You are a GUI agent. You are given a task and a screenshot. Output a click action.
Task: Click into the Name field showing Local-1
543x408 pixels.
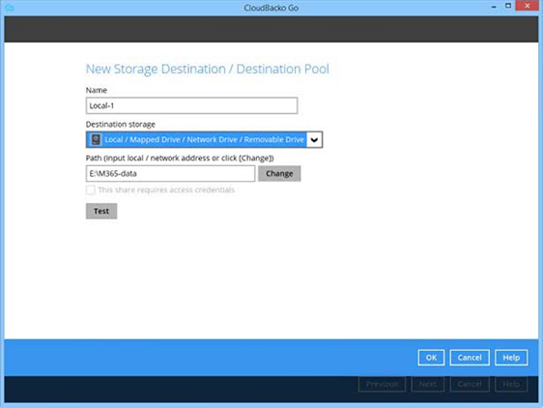click(191, 105)
